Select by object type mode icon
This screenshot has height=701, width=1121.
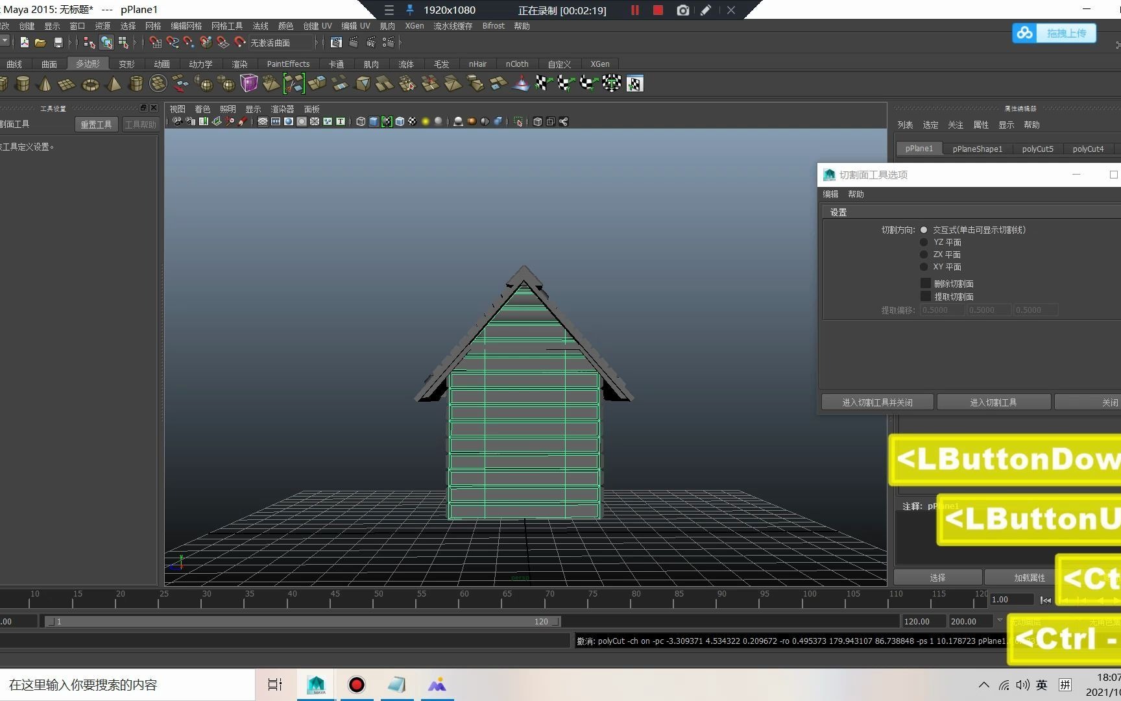106,42
